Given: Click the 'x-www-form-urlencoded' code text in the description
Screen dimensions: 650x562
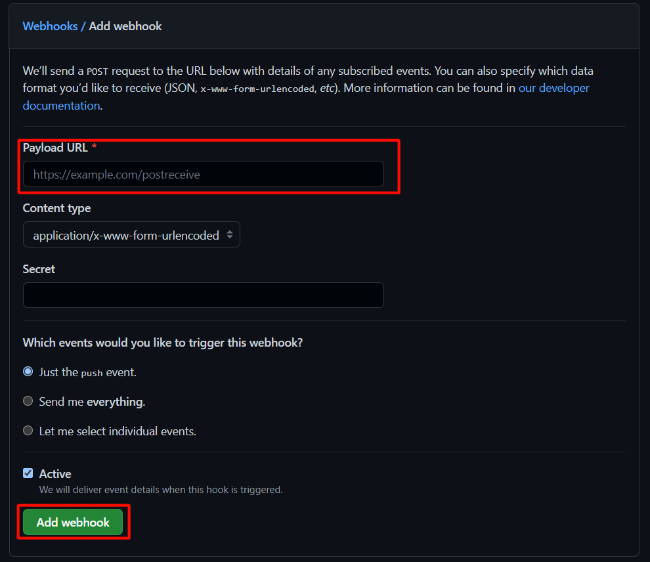Looking at the screenshot, I should pyautogui.click(x=257, y=89).
